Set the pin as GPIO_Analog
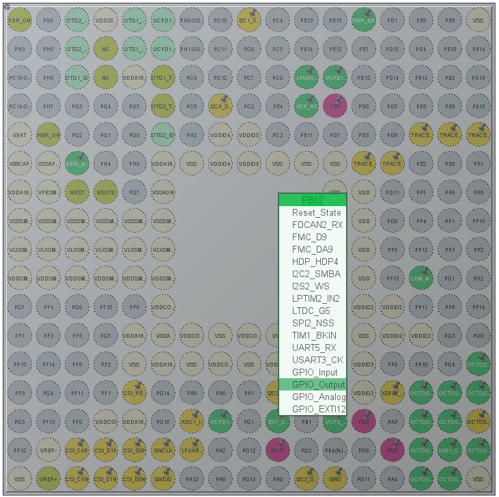The image size is (499, 497). tap(313, 397)
